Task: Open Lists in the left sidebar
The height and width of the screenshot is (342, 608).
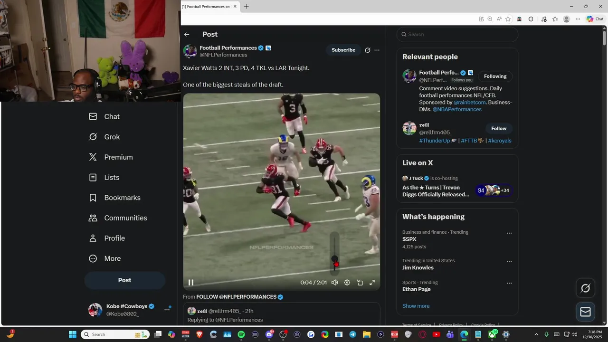Action: click(x=104, y=177)
